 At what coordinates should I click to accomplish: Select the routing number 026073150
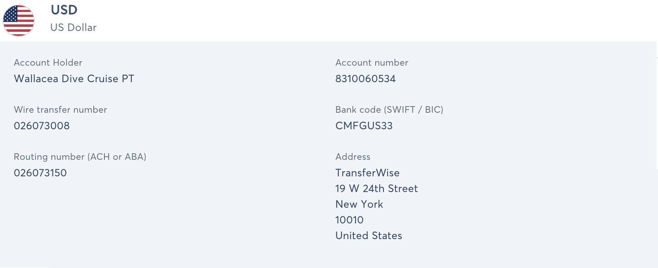point(40,173)
